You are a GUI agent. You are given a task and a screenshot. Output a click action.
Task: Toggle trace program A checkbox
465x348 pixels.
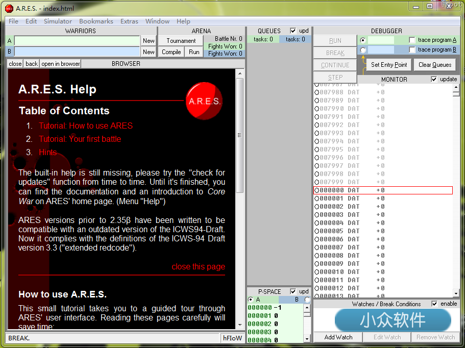click(x=412, y=40)
